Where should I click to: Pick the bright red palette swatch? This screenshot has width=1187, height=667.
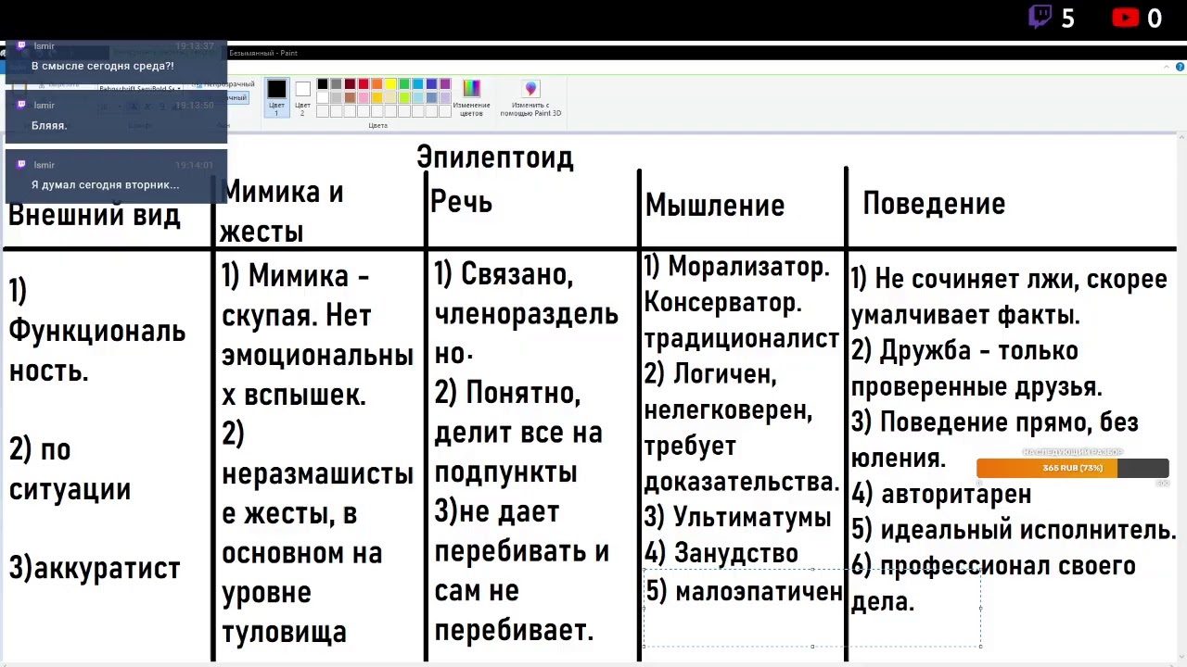[364, 83]
